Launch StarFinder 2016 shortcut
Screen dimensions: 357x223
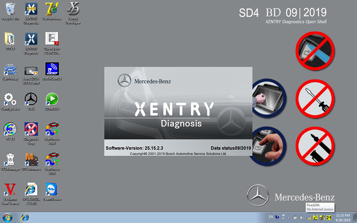(x=52, y=159)
